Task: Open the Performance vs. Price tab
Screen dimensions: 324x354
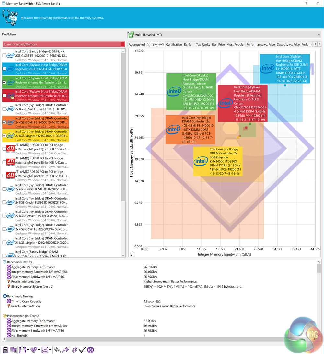Action: pos(260,44)
